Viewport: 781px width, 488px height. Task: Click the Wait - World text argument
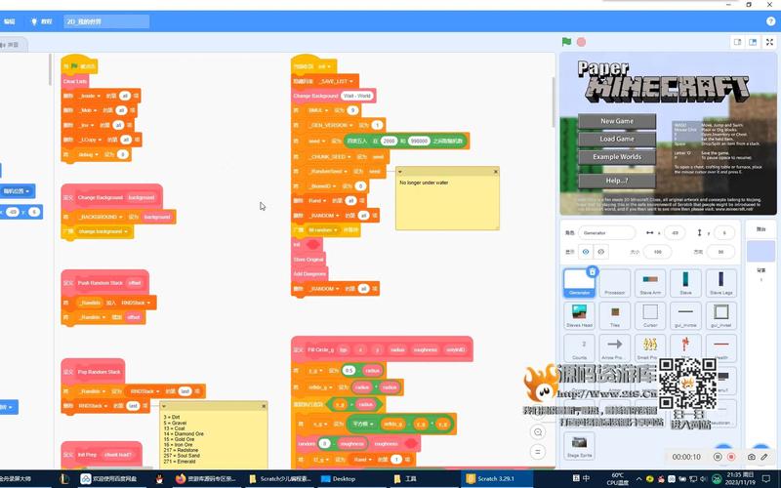pos(356,96)
